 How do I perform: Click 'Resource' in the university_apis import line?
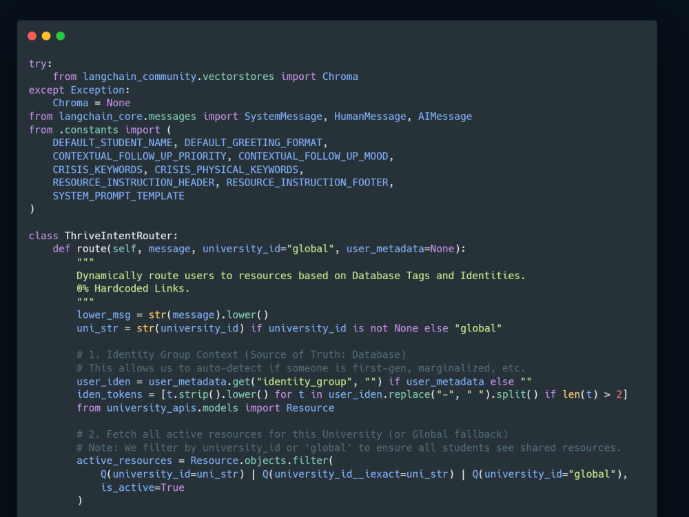point(310,408)
